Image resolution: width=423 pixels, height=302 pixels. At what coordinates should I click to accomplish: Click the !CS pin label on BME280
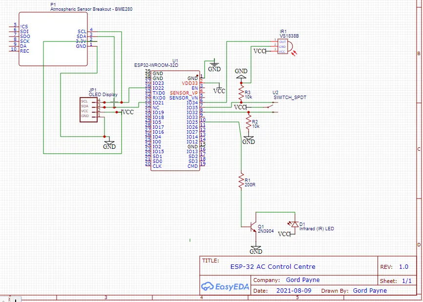(x=24, y=26)
